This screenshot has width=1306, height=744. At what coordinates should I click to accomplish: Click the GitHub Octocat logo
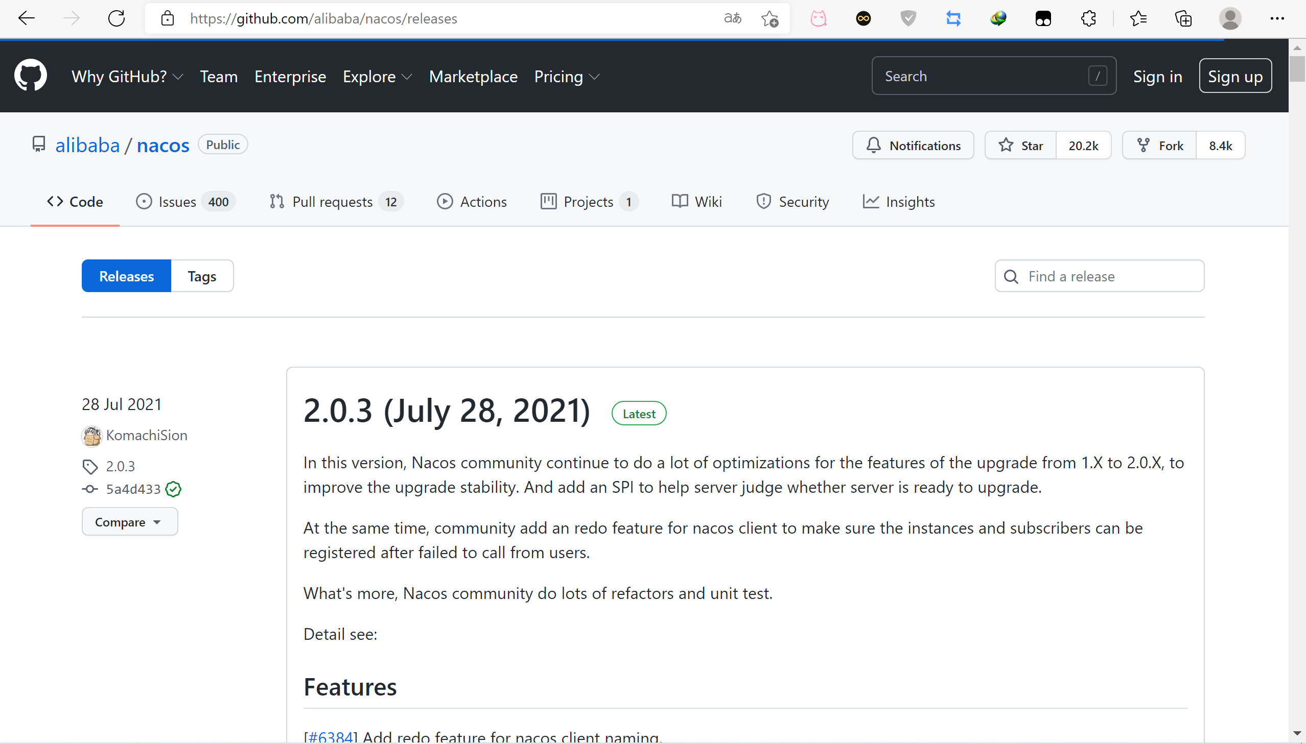point(30,76)
